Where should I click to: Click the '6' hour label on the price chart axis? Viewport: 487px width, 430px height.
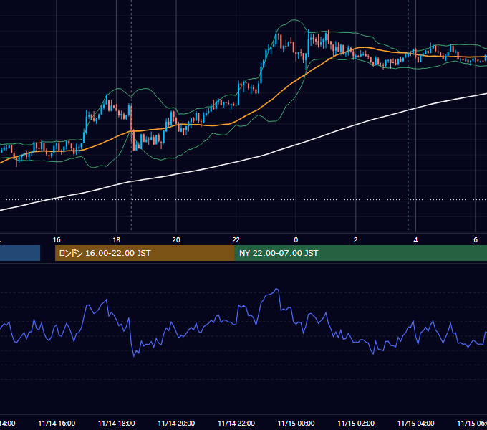pyautogui.click(x=476, y=240)
